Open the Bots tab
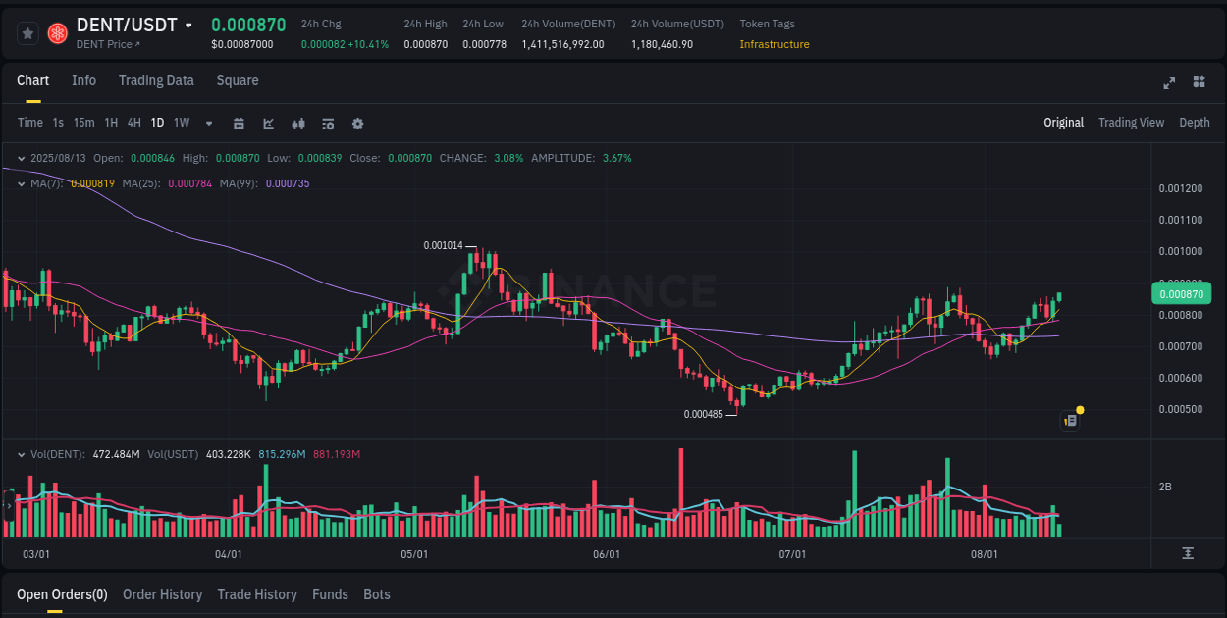 click(x=377, y=594)
